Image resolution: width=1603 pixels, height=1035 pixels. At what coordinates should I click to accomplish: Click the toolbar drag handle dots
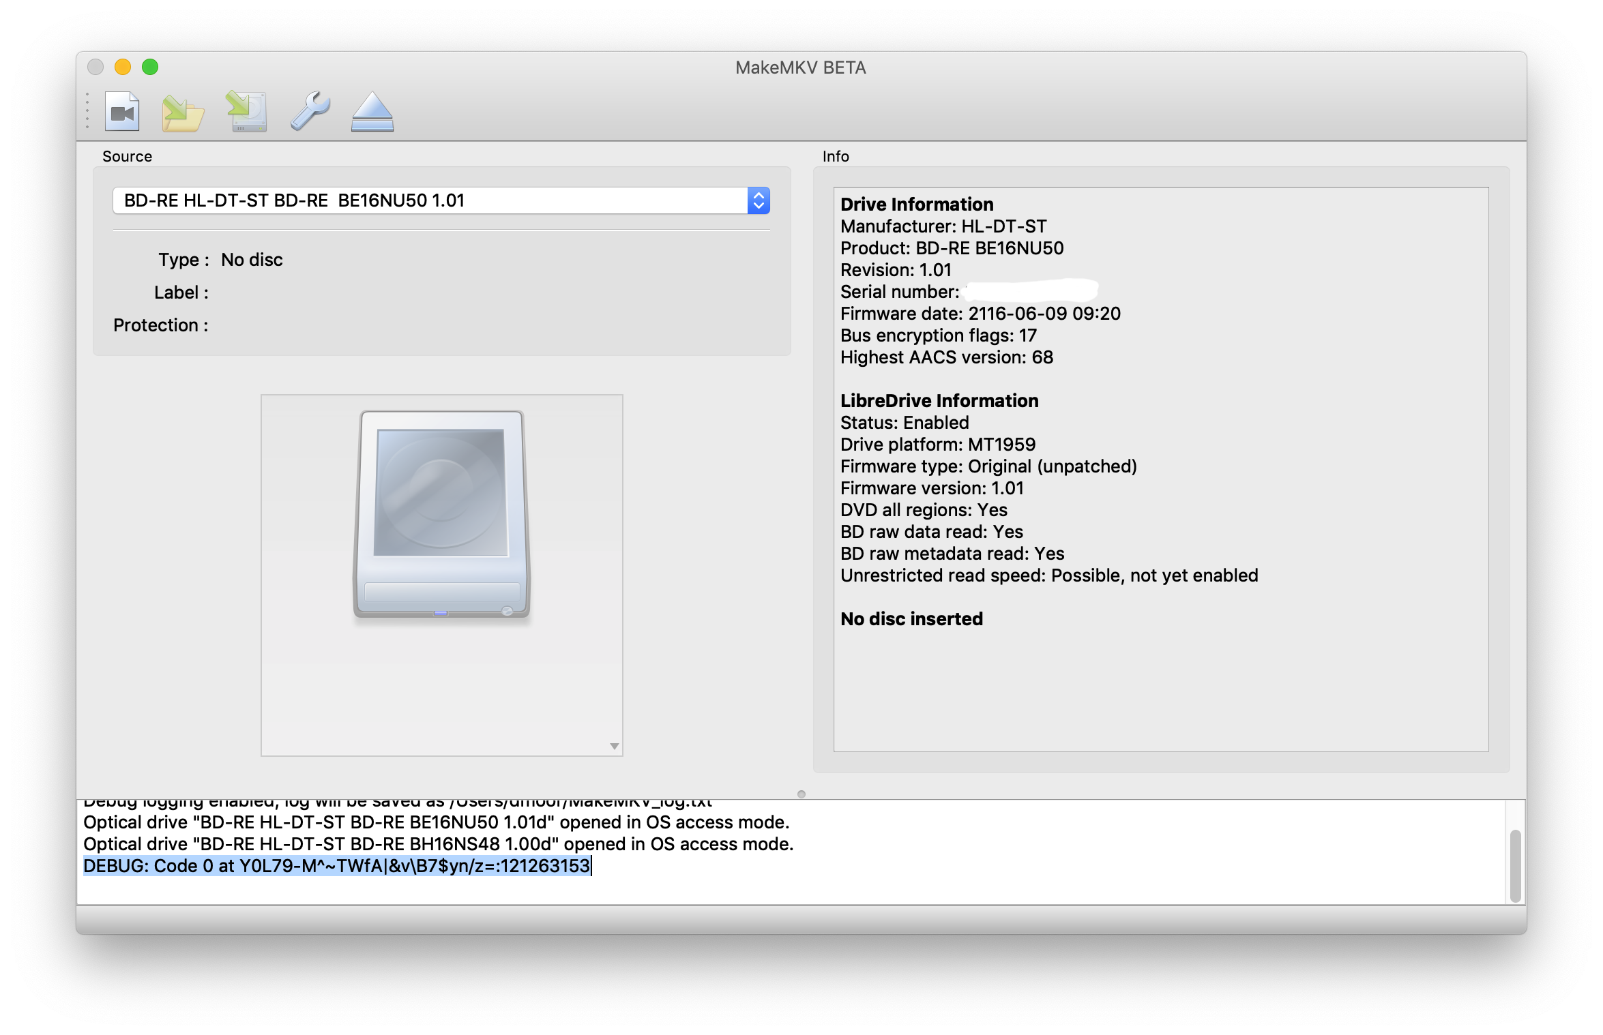[x=87, y=111]
